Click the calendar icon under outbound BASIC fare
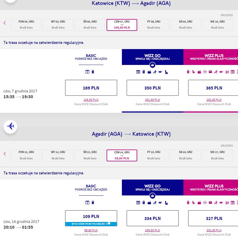The width and height of the screenshot is (238, 237). tap(87, 72)
